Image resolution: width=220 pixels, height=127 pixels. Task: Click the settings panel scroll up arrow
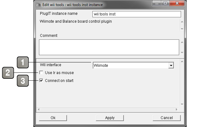tap(182, 61)
